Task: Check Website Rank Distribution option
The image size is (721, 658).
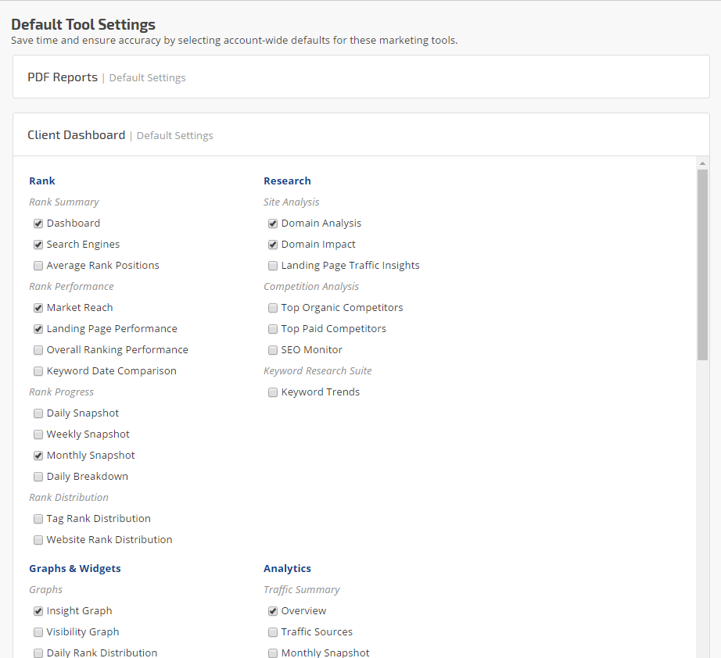Action: pyautogui.click(x=38, y=540)
